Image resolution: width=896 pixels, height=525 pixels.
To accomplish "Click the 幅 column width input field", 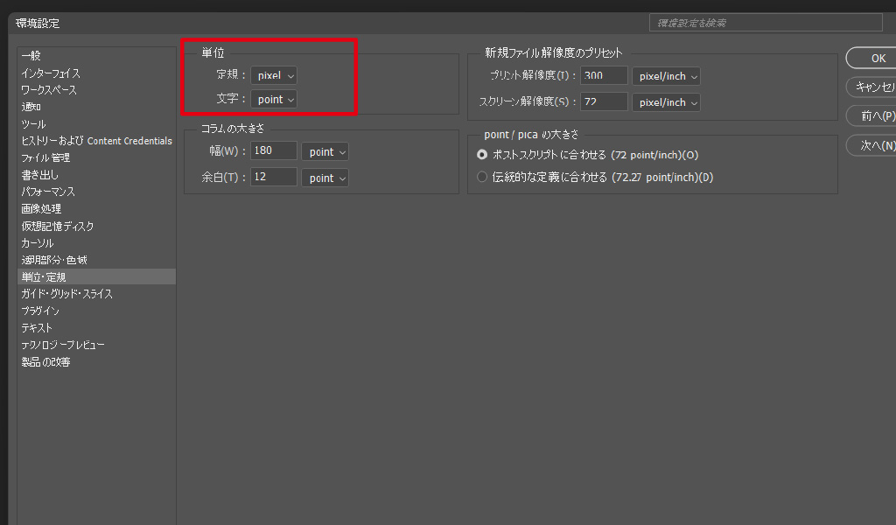I will point(274,151).
